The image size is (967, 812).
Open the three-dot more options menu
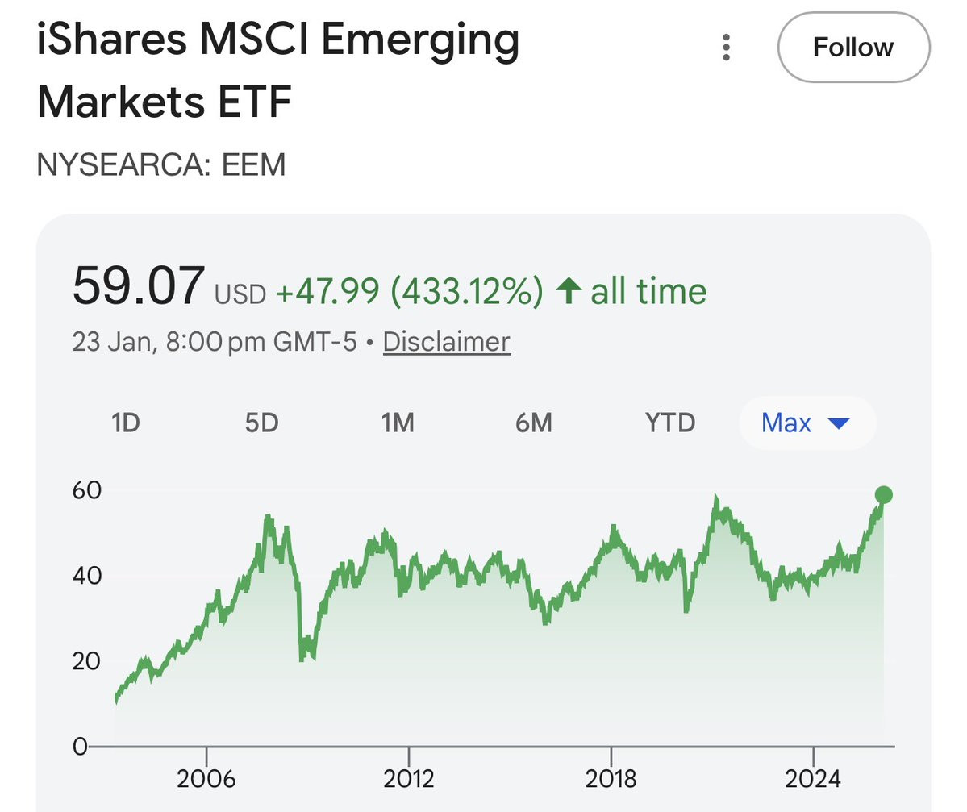[726, 48]
